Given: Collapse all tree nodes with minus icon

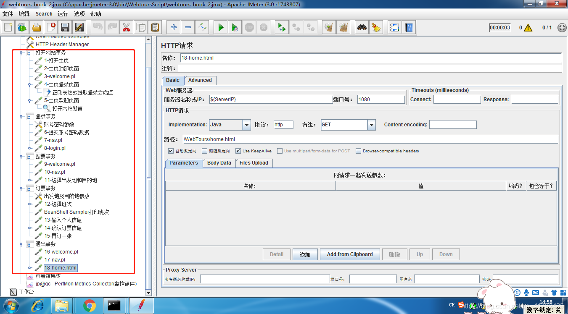Looking at the screenshot, I should pyautogui.click(x=188, y=28).
